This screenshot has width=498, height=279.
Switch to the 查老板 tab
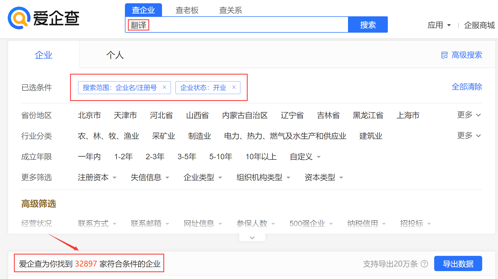pos(187,10)
